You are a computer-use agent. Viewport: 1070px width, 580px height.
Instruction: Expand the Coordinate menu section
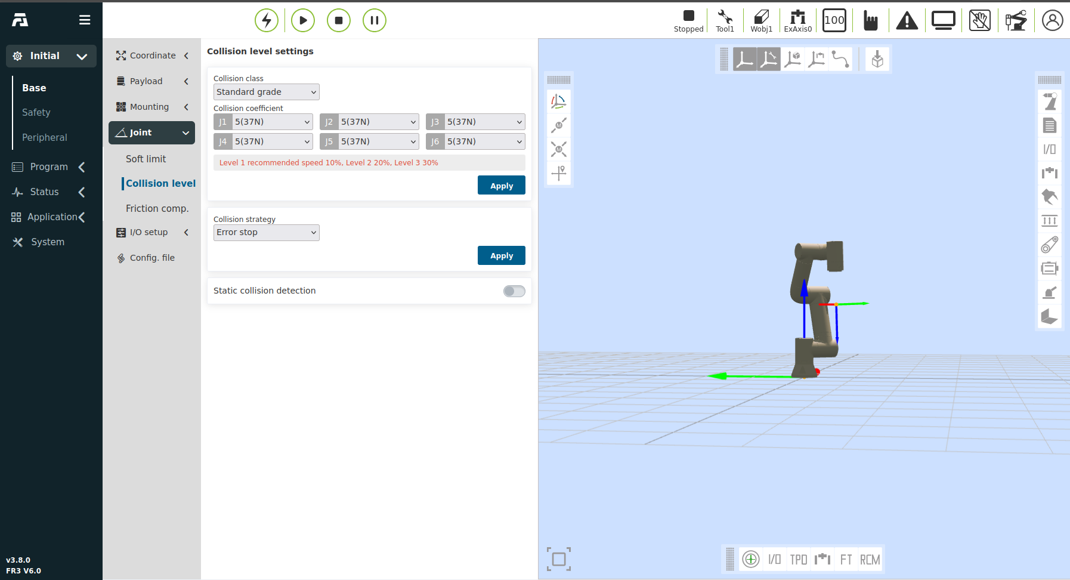(x=152, y=55)
